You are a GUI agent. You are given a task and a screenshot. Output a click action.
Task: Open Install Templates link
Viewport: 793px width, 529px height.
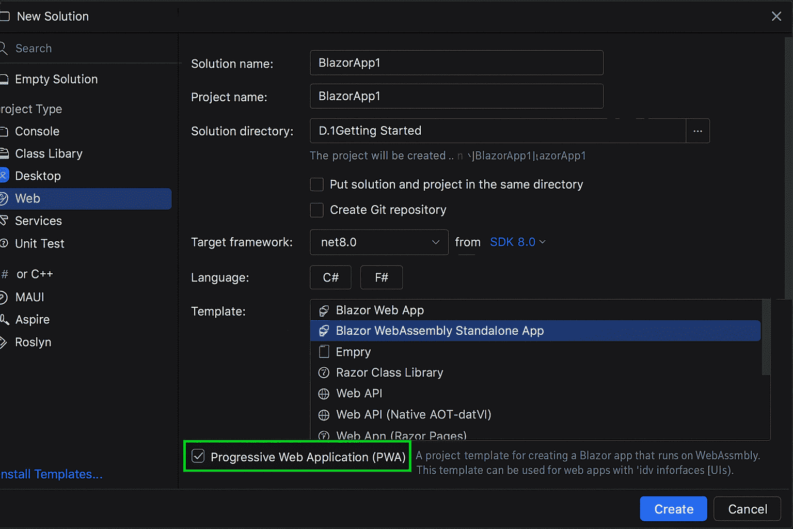click(51, 474)
